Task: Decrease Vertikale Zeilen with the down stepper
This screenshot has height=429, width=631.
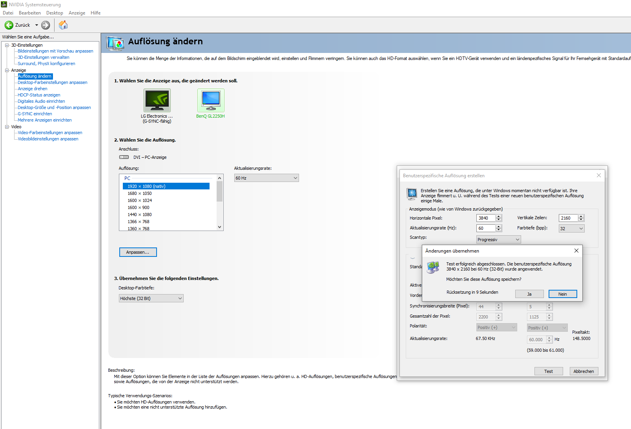Action: pyautogui.click(x=581, y=220)
